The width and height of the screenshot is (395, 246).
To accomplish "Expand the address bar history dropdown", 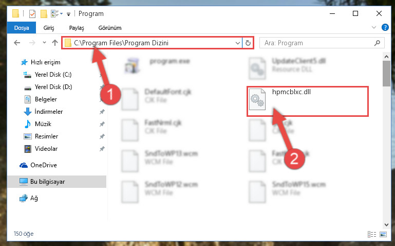I will (237, 43).
